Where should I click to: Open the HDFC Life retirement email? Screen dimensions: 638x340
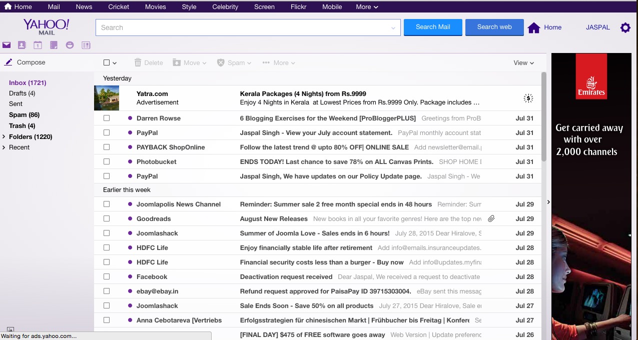tap(318, 247)
